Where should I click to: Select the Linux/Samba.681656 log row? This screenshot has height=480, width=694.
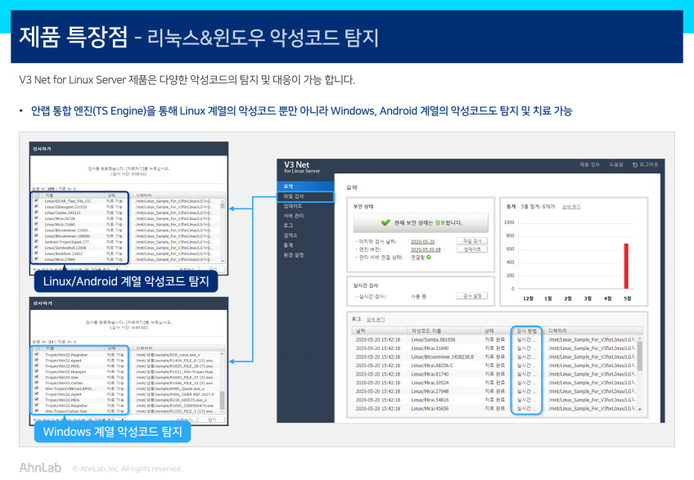[x=494, y=339]
